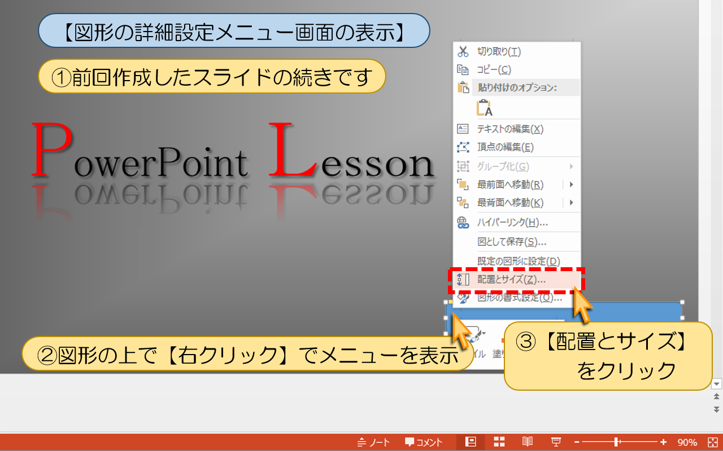Switch to Normal view icon
Screen dimensions: 723x451
470,442
